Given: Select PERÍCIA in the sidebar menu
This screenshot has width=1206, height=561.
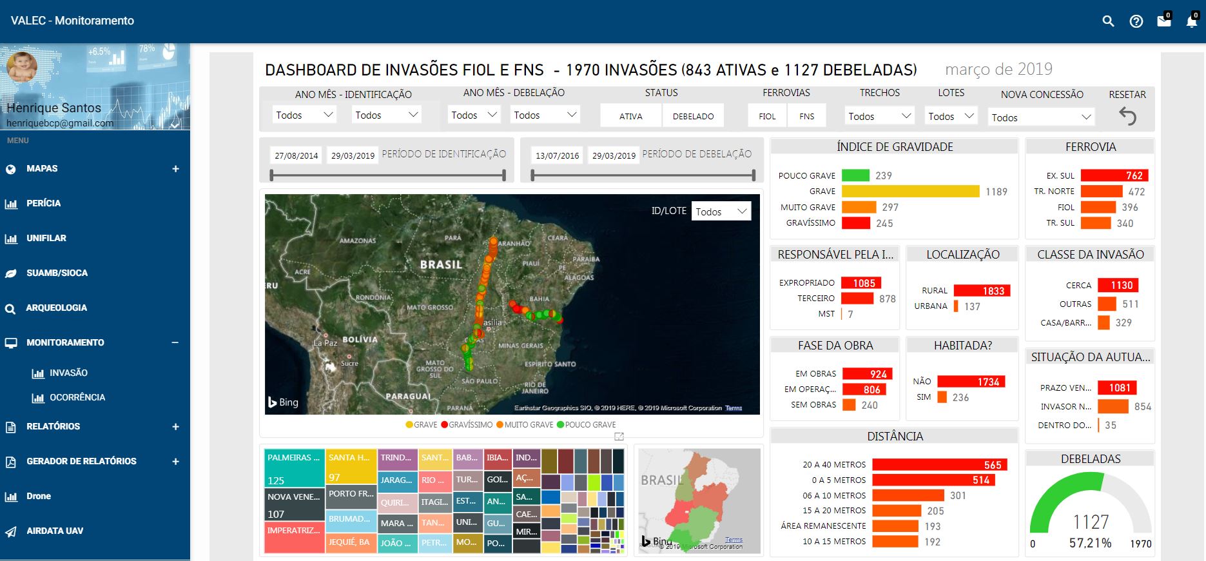Looking at the screenshot, I should (43, 203).
